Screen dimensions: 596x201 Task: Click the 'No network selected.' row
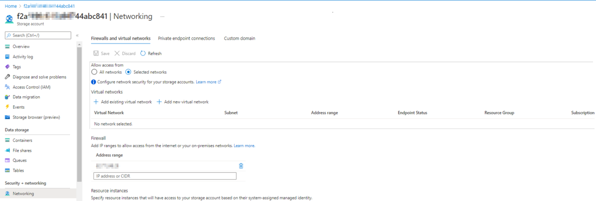pyautogui.click(x=343, y=124)
